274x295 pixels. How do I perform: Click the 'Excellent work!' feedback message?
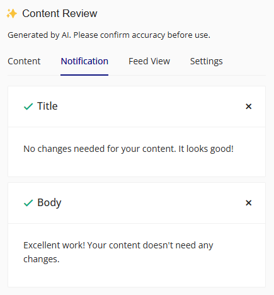click(x=54, y=245)
